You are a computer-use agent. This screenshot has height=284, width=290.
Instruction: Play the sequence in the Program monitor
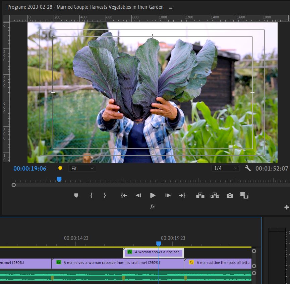tap(153, 195)
